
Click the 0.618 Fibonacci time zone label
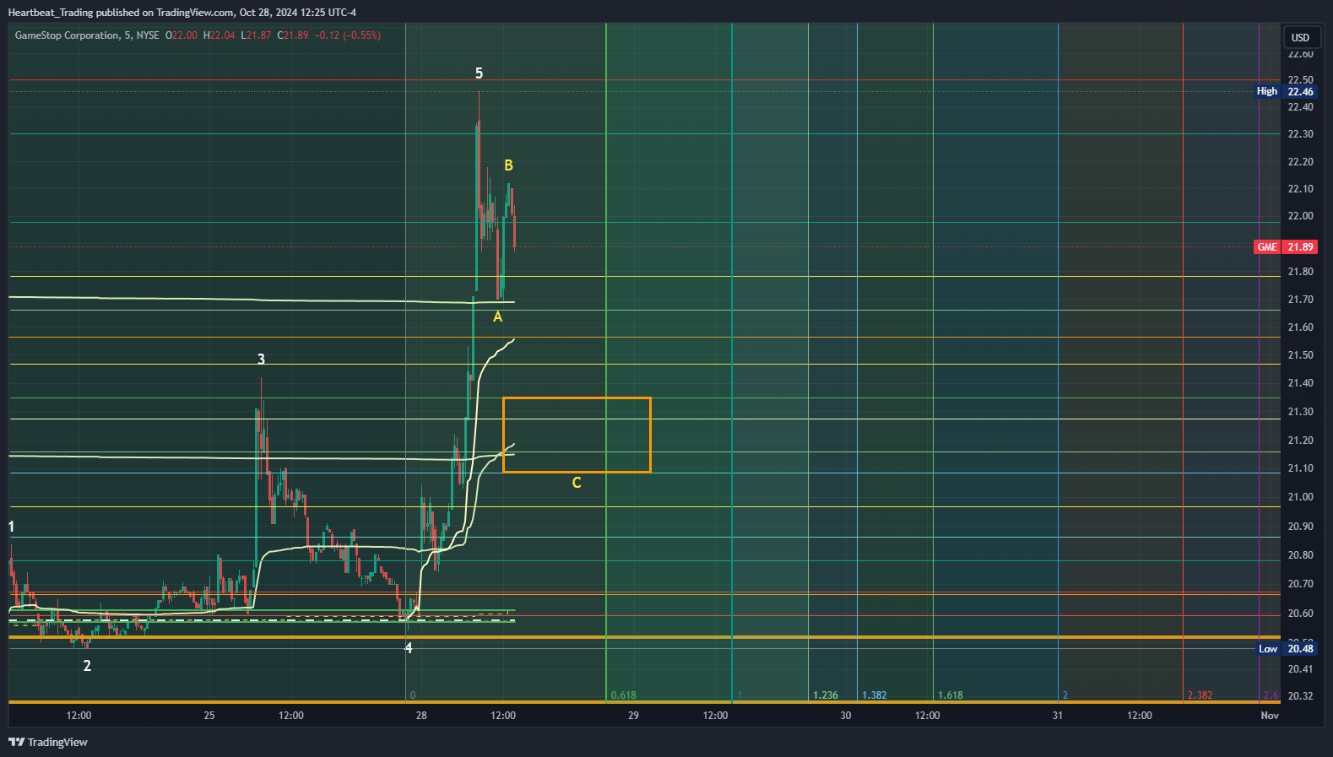[623, 695]
